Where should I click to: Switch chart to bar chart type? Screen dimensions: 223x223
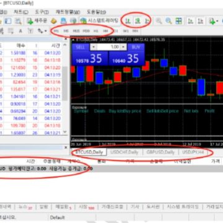coord(128,20)
